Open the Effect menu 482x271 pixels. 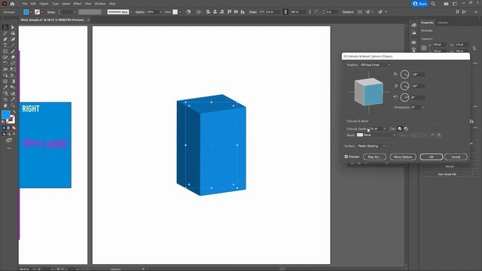77,4
